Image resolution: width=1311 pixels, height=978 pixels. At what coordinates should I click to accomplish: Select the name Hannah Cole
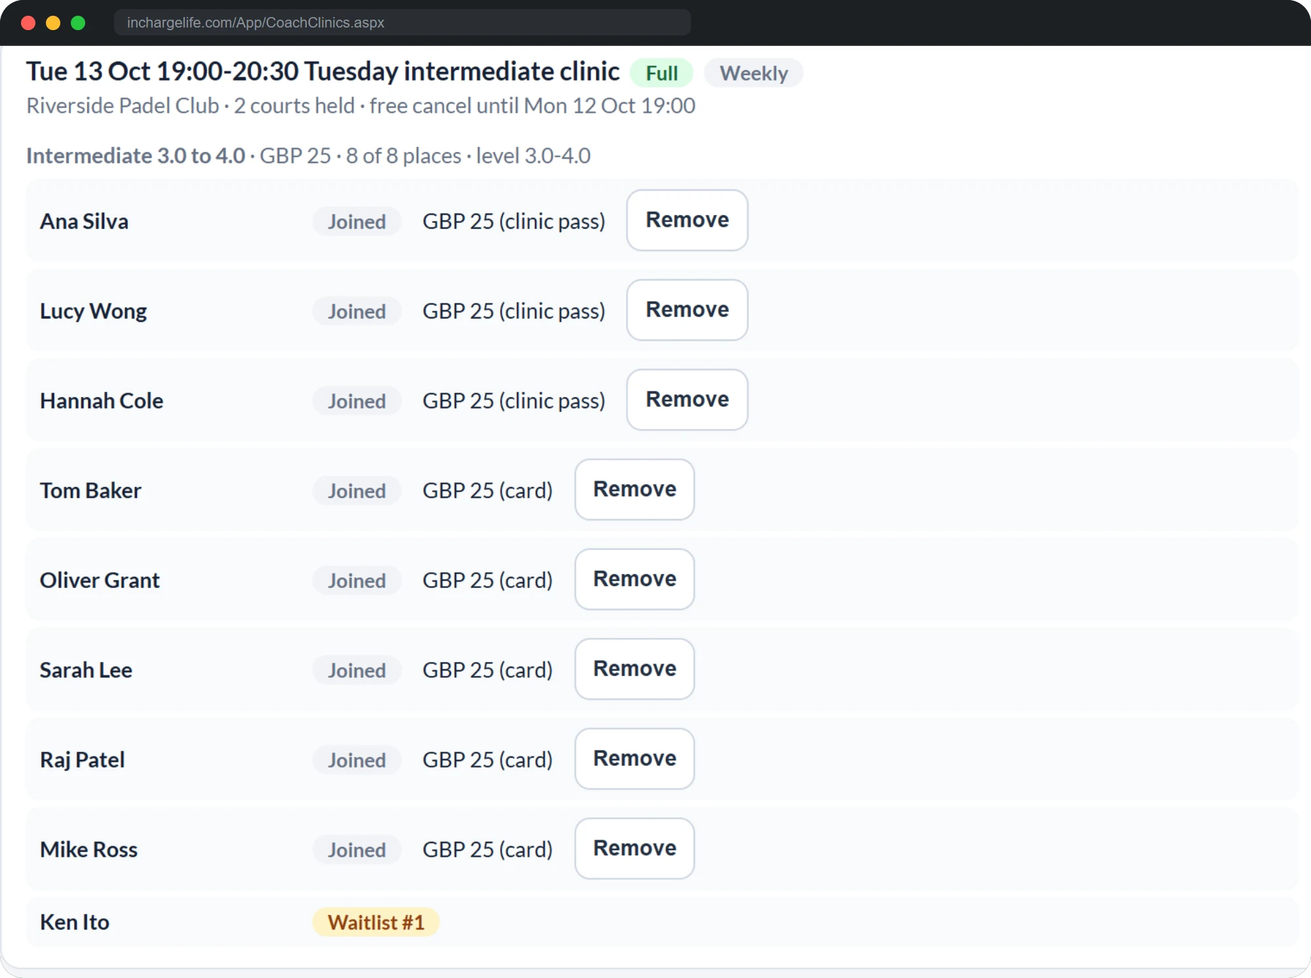102,401
